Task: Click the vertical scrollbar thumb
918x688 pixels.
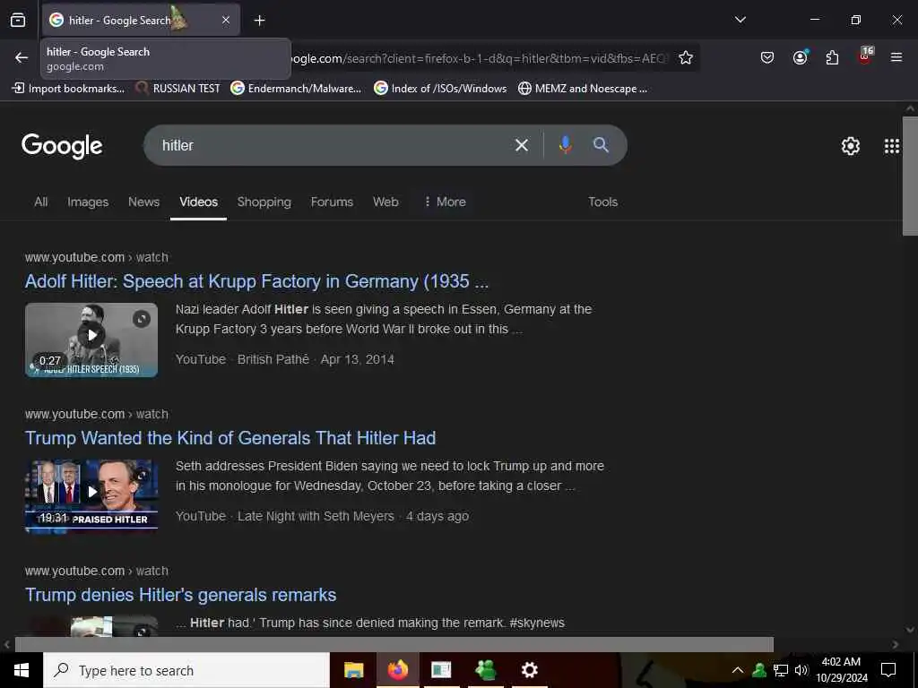Action: (x=910, y=176)
